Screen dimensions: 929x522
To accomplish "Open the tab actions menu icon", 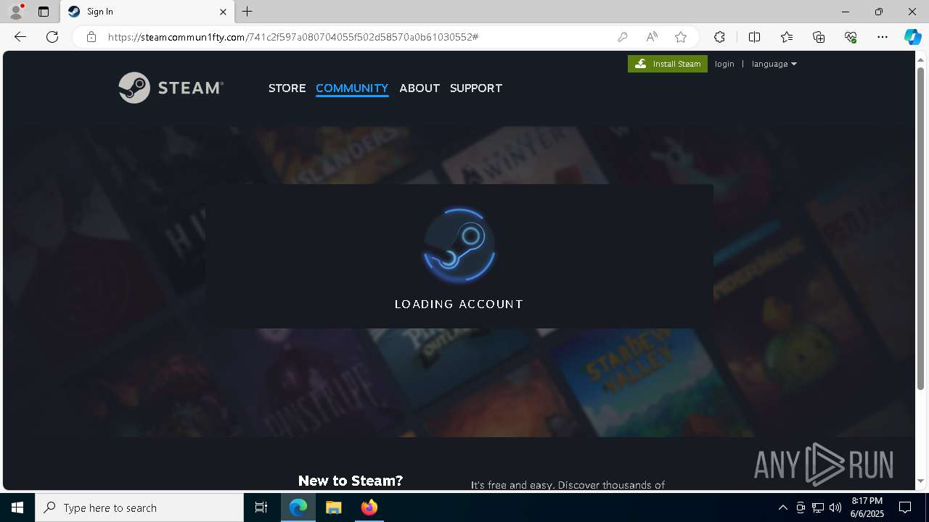I will pos(44,12).
